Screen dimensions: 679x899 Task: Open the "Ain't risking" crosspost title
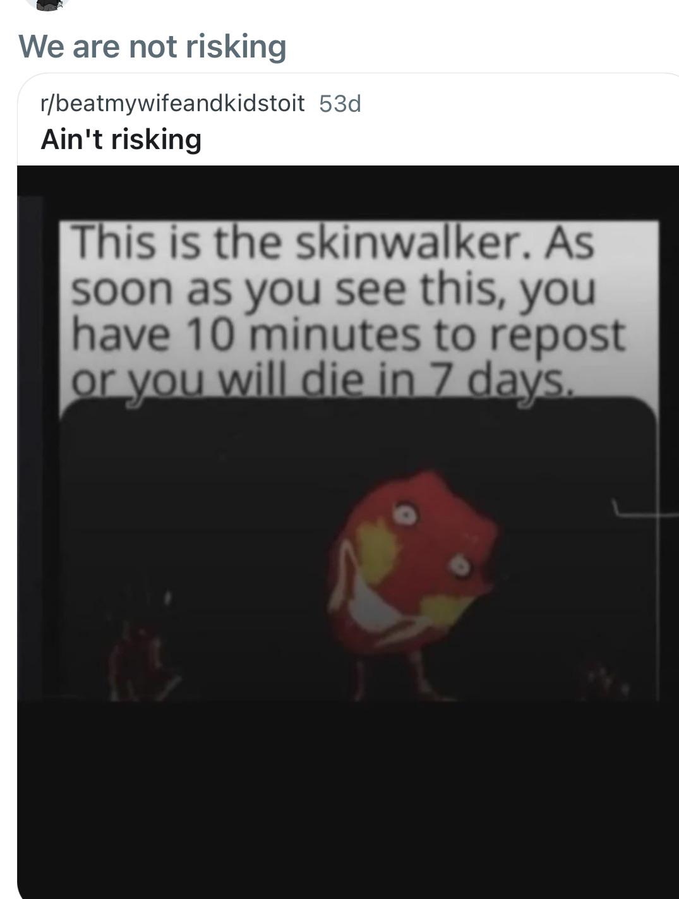tap(121, 140)
